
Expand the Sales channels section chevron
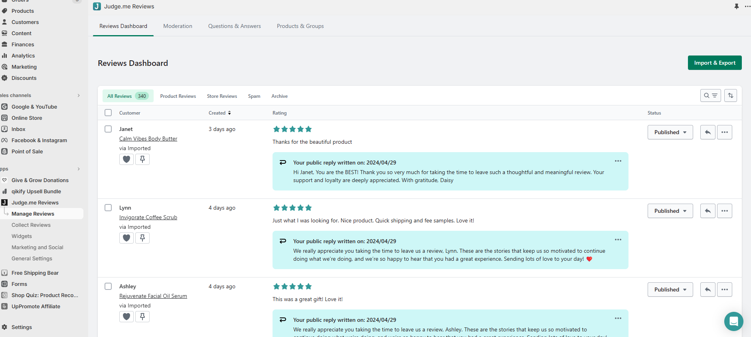tap(79, 95)
